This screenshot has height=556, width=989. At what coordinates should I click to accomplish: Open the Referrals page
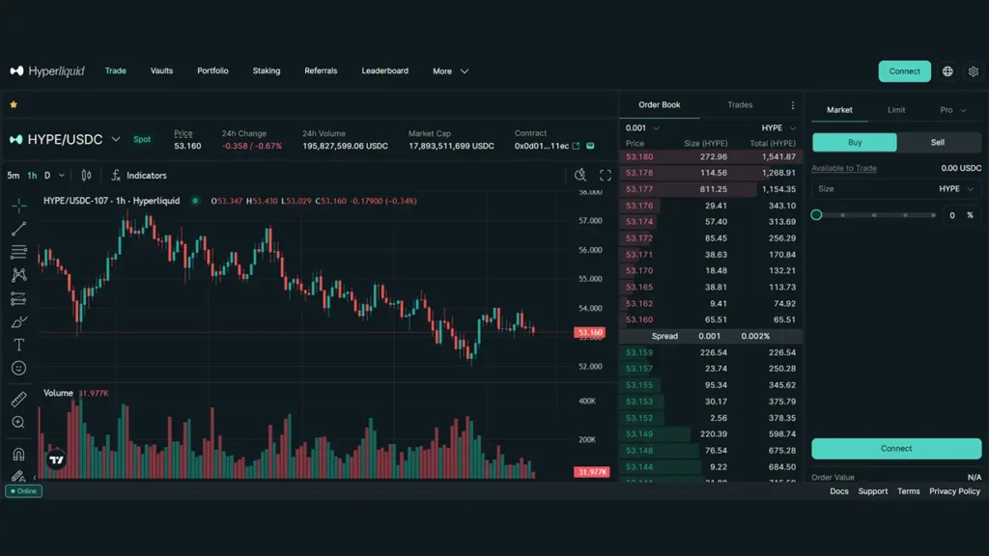[321, 70]
